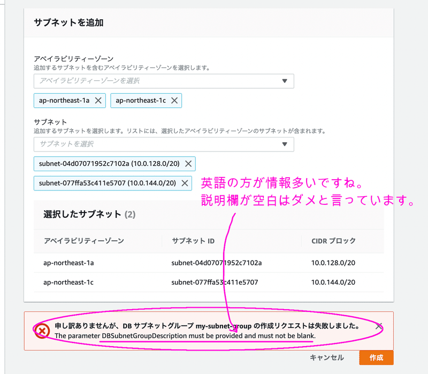Viewport: 428px width, 374px height.
Task: Click the サブネットを追加 section heading
Action: pyautogui.click(x=68, y=22)
